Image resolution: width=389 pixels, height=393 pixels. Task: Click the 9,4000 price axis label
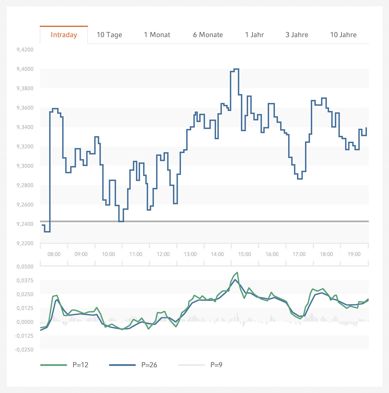(x=25, y=69)
